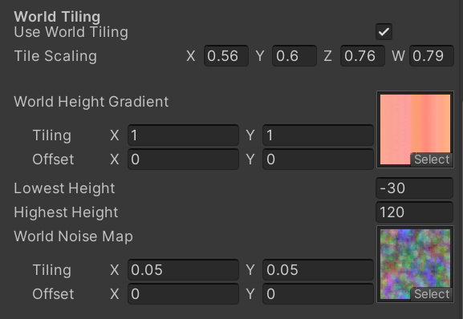Screen dimensions: 463x319
Task: Click the World Noise Map Offset X field
Action: [x=183, y=294]
